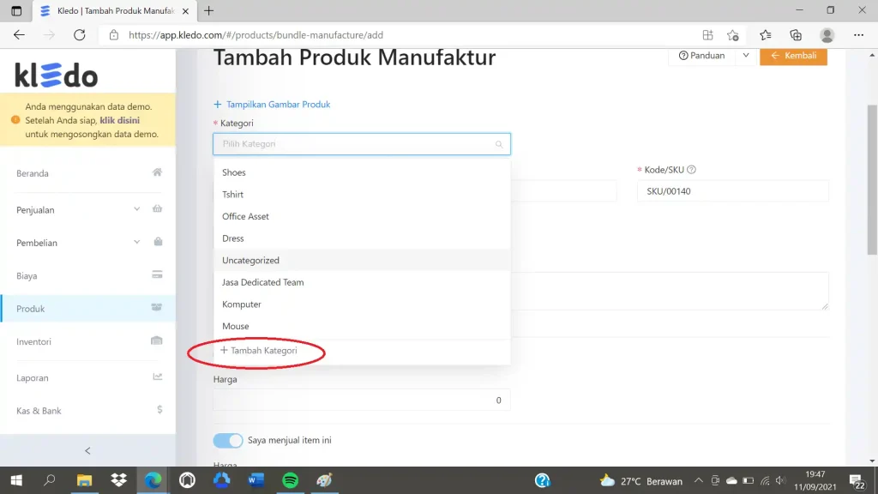
Task: Click into the Kode/SKU input field
Action: click(733, 191)
